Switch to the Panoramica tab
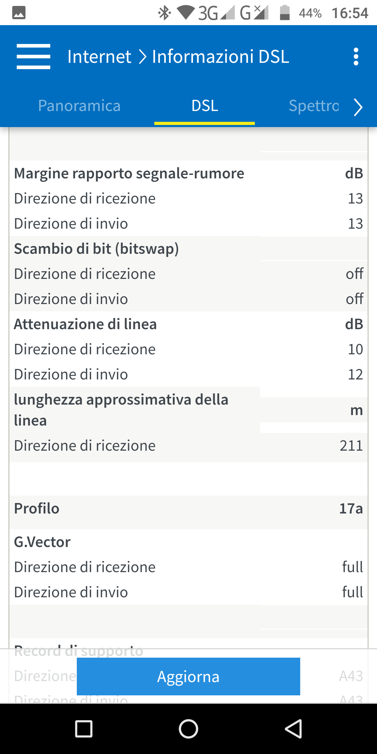The width and height of the screenshot is (377, 754). [79, 106]
